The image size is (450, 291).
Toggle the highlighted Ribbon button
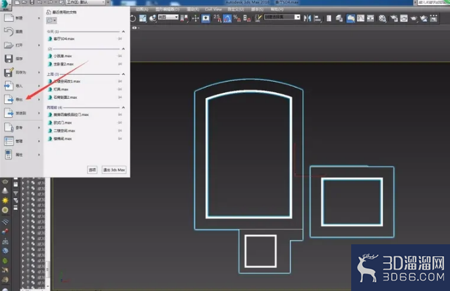[x=351, y=18]
